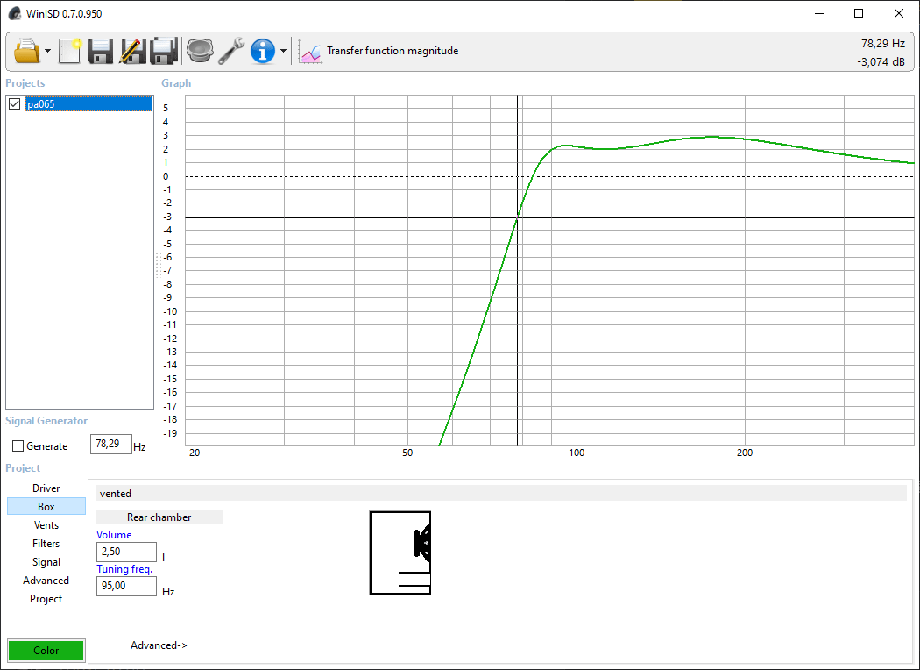Click the blue info icon

click(x=262, y=51)
